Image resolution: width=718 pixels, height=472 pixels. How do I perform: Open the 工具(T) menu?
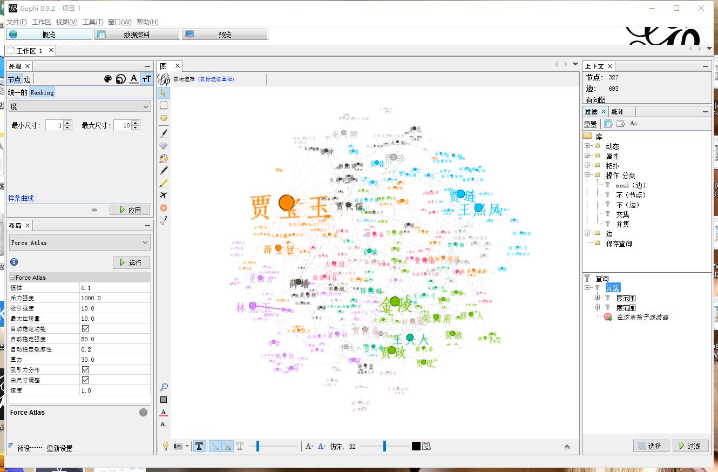pos(93,22)
